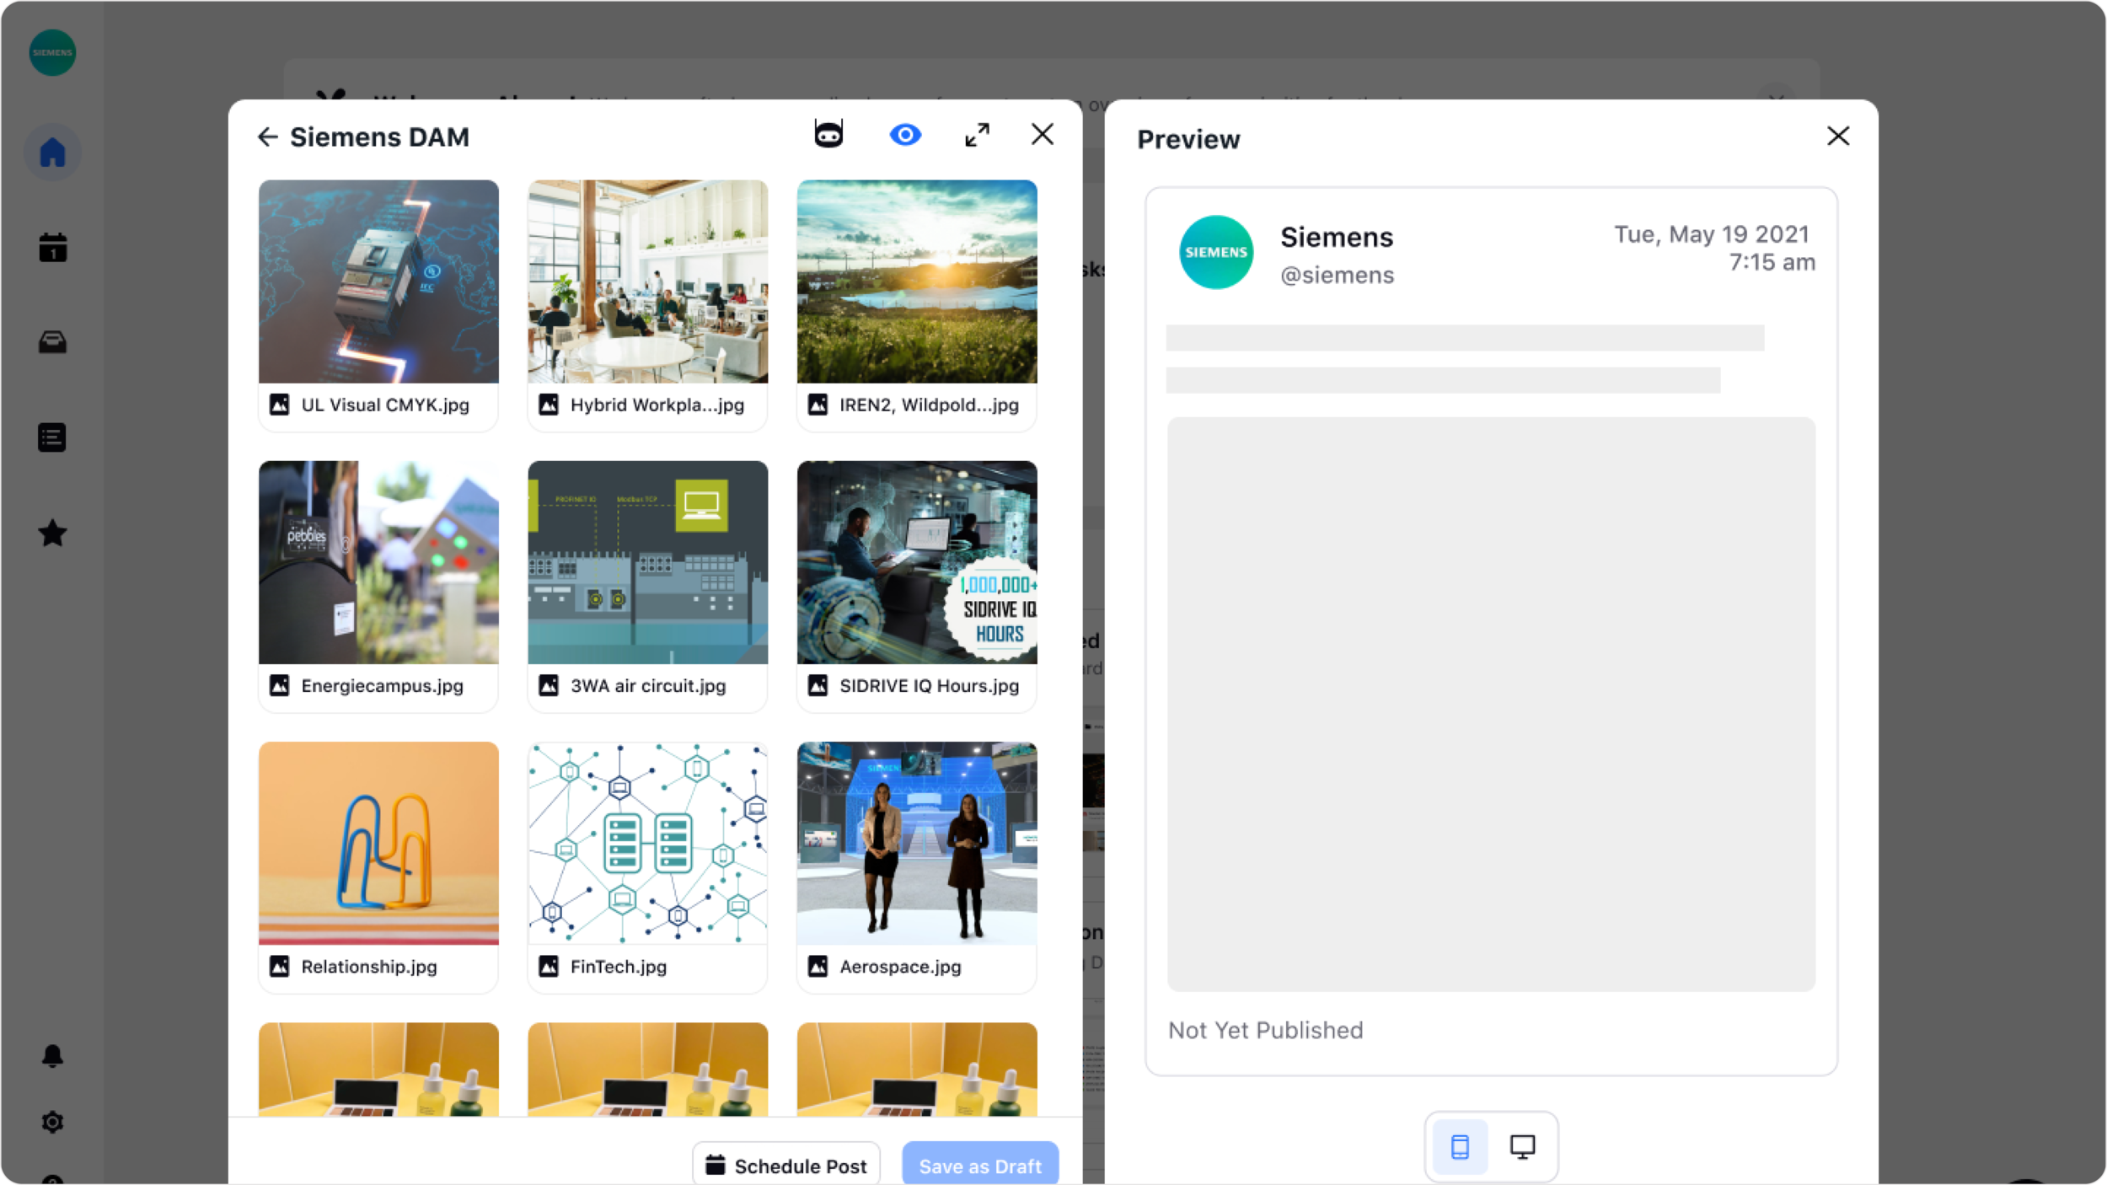Open notifications bell in sidebar
This screenshot has height=1185, width=2107.
[x=52, y=1056]
